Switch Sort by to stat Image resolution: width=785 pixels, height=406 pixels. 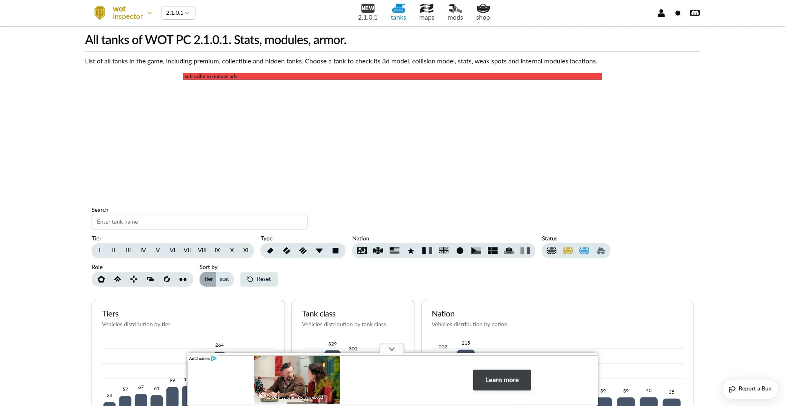pos(224,279)
